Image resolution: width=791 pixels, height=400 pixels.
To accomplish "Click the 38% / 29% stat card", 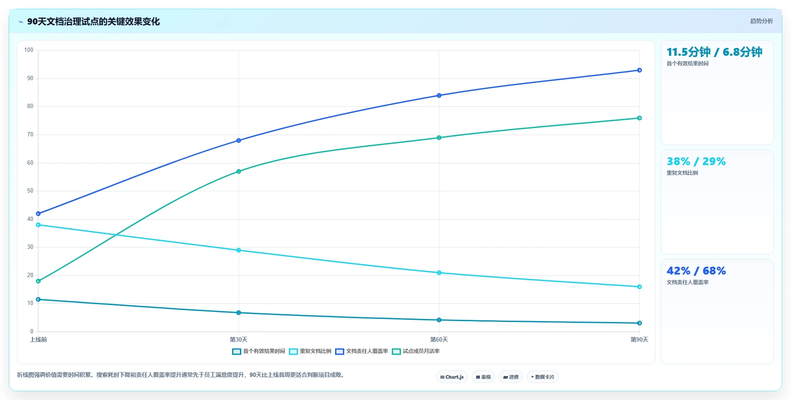I will coord(717,202).
